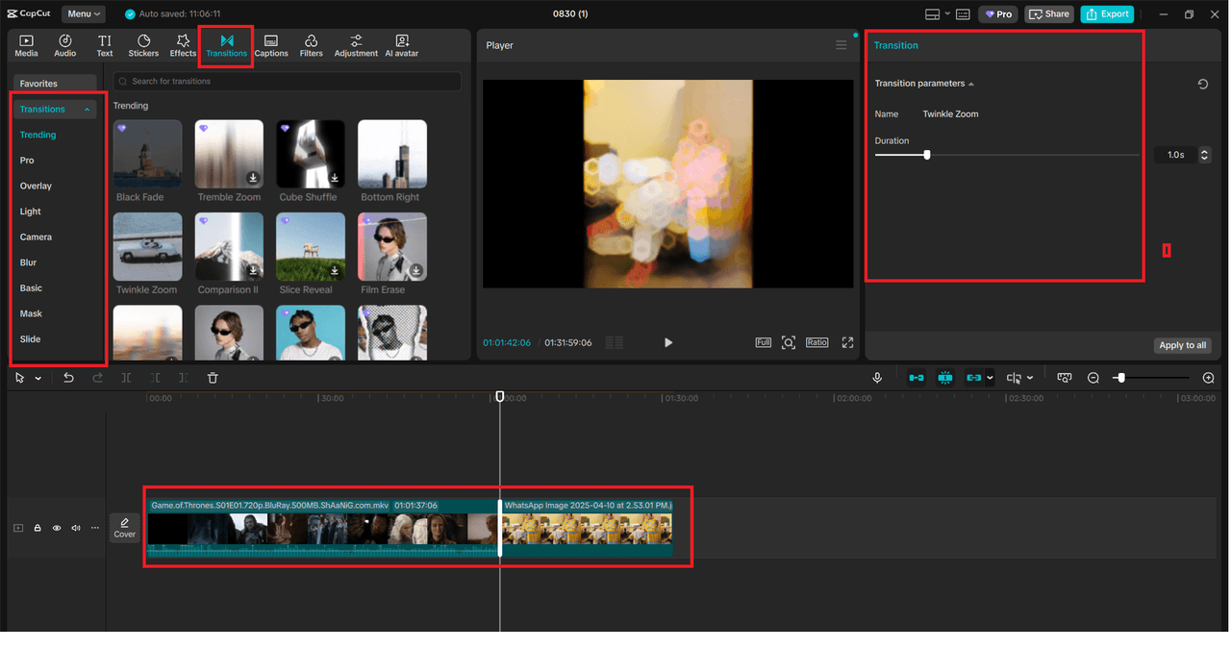
Task: Select the Trending transitions category
Action: point(38,135)
